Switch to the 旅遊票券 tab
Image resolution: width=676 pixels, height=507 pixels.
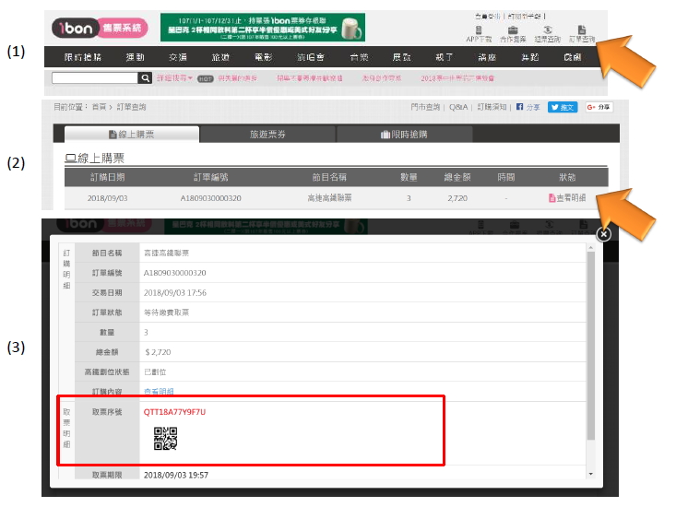pyautogui.click(x=267, y=134)
